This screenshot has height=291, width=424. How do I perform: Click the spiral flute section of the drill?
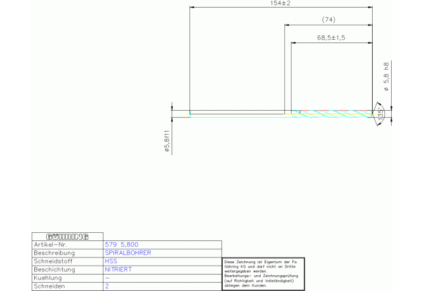coord(332,114)
